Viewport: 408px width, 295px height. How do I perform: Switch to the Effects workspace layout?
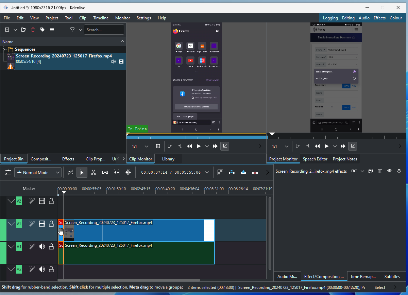click(x=379, y=18)
